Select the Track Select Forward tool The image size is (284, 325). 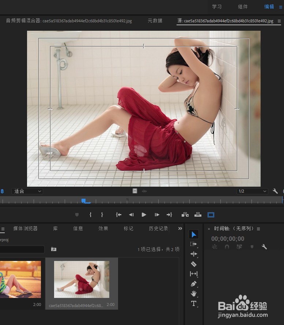pos(194,244)
